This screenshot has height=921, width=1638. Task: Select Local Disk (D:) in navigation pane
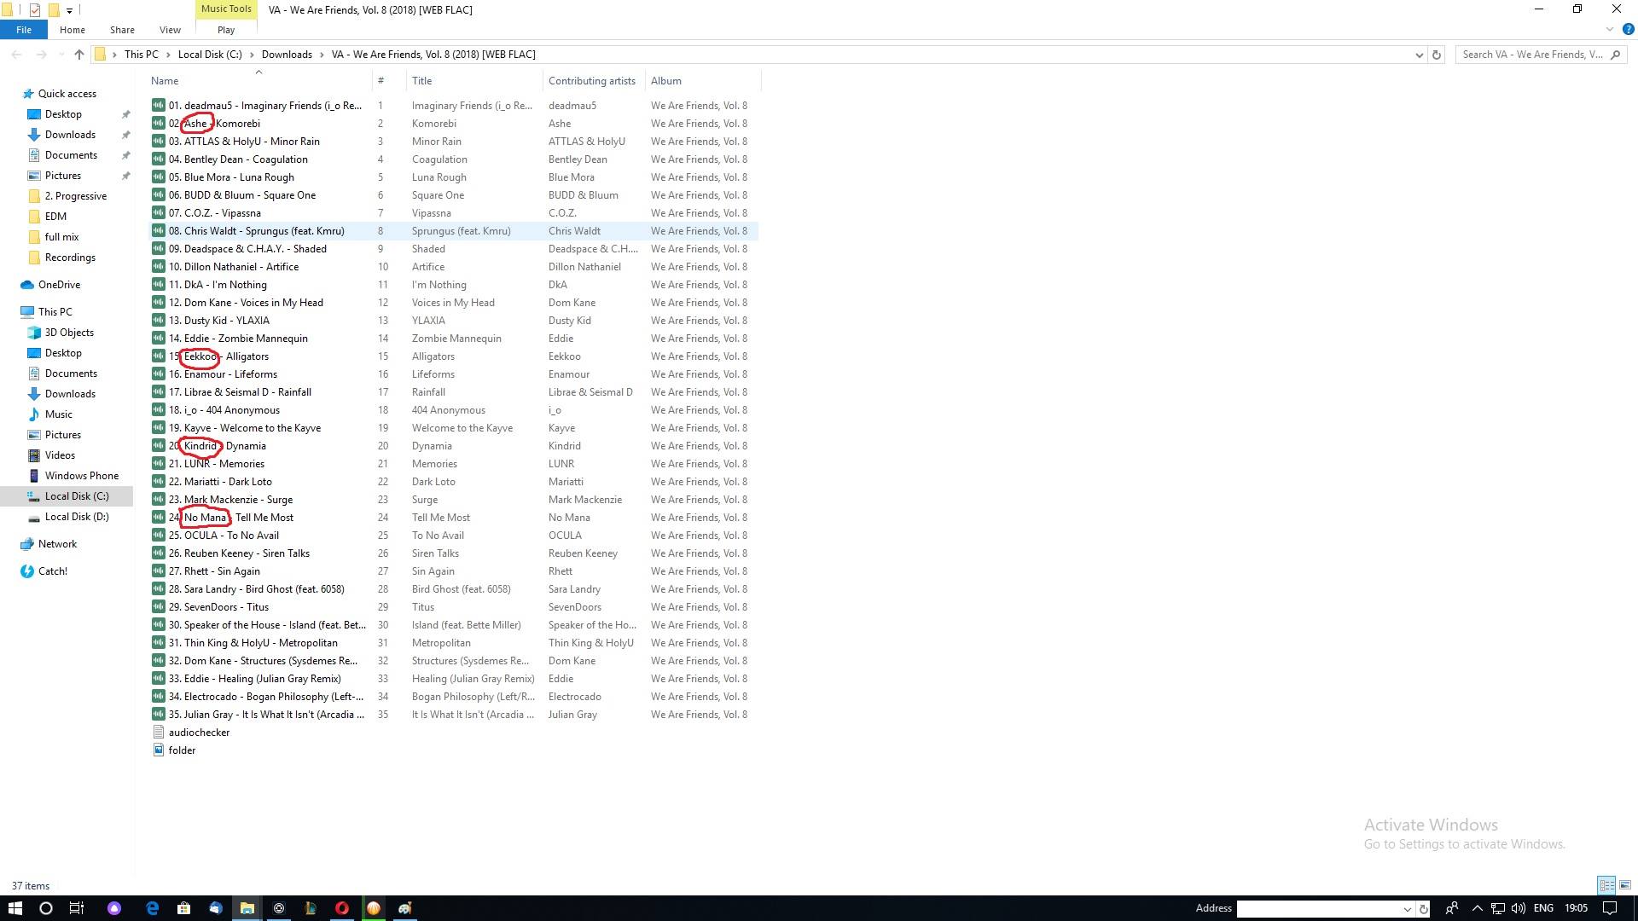click(x=76, y=517)
